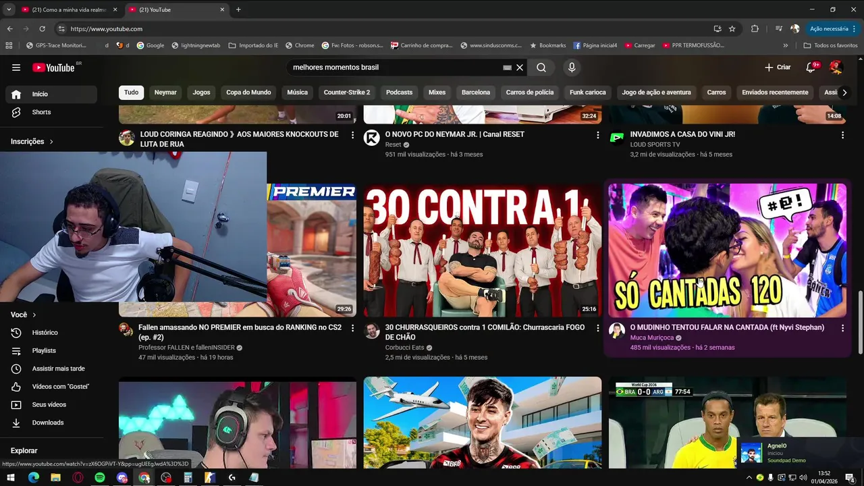Show more bookmarks with the chevron

pyautogui.click(x=786, y=45)
